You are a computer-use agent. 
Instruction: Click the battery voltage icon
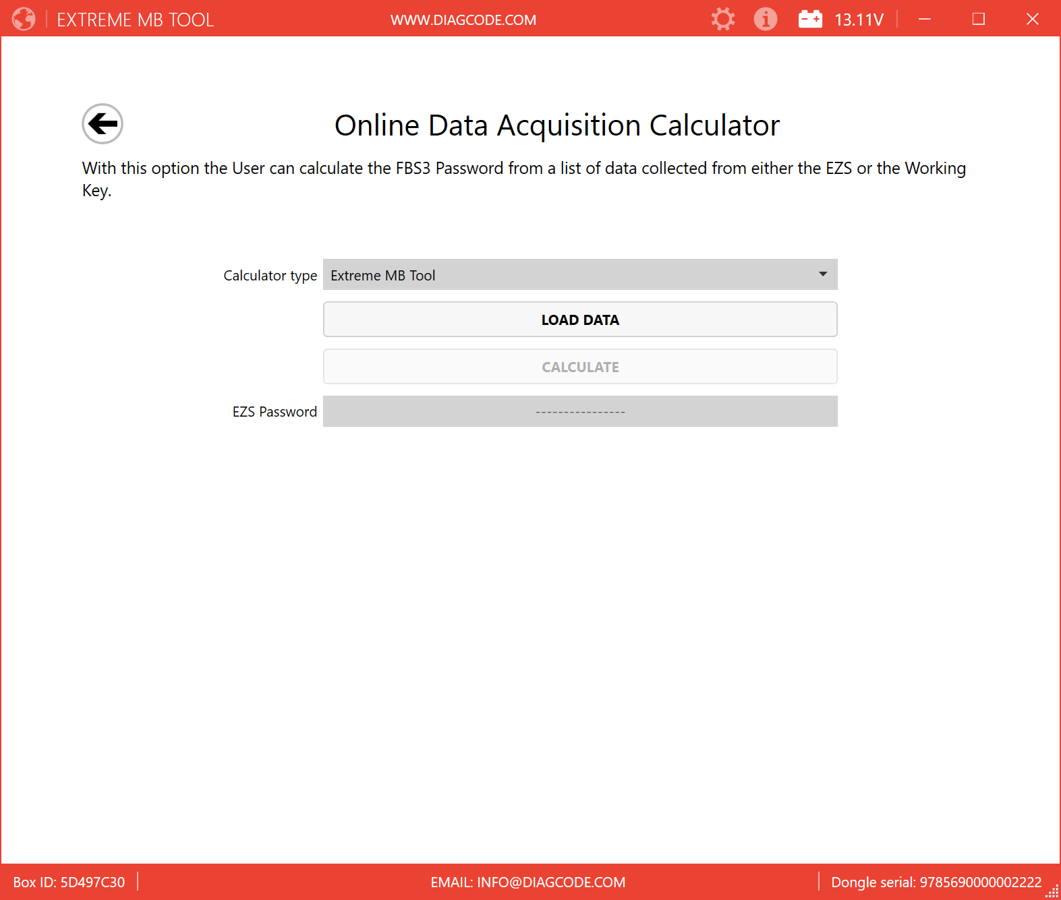pyautogui.click(x=810, y=19)
